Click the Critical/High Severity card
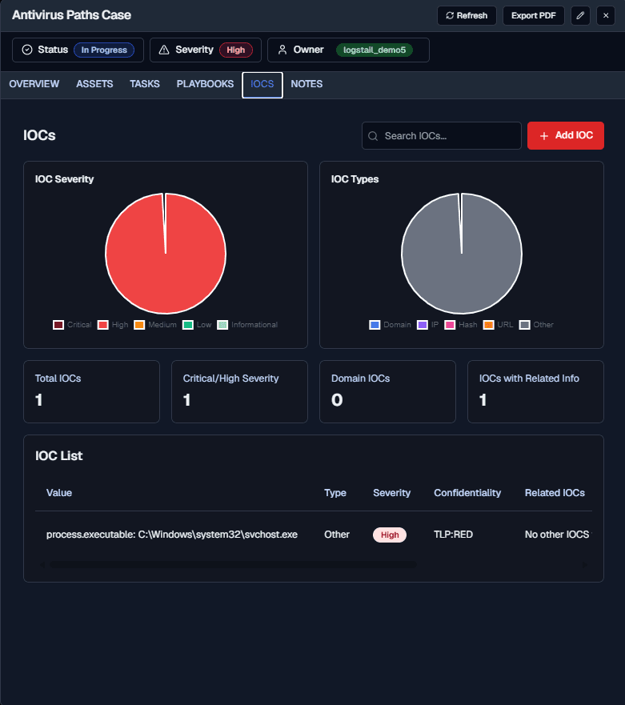Viewport: 625px width, 705px height. tap(239, 391)
